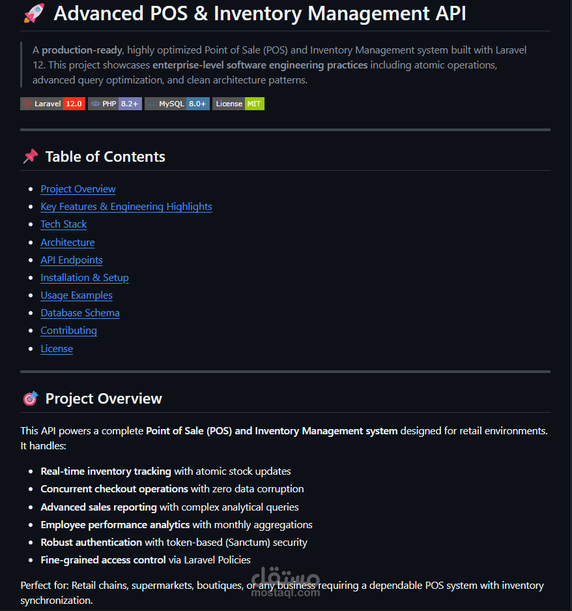Click the rocket emoji icon in title
The width and height of the screenshot is (572, 611).
click(x=35, y=13)
